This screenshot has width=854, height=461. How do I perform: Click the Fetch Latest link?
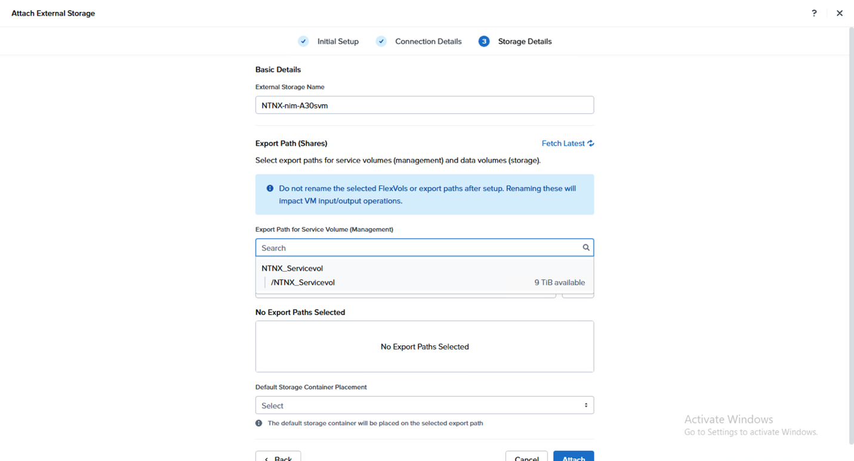coord(563,143)
